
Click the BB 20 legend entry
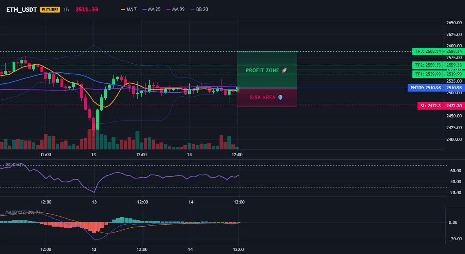point(199,9)
